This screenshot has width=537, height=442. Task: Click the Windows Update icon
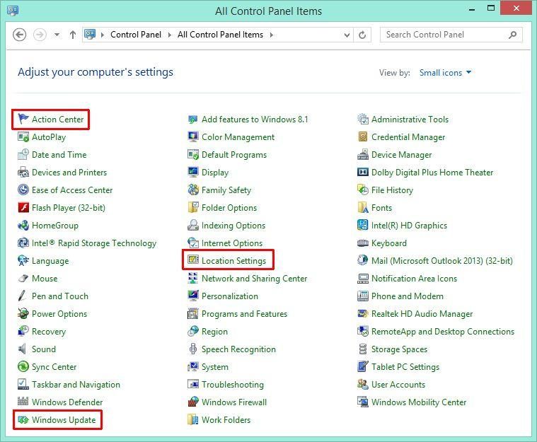click(x=23, y=420)
